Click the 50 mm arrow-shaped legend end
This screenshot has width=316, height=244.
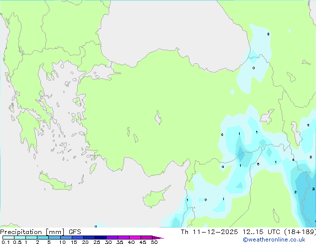tap(158, 238)
